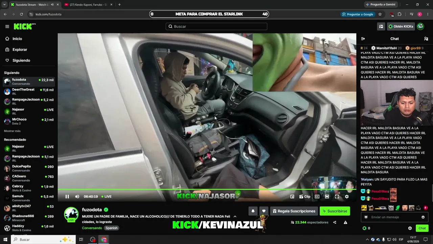Click Preguntar a Google button

tap(358, 14)
